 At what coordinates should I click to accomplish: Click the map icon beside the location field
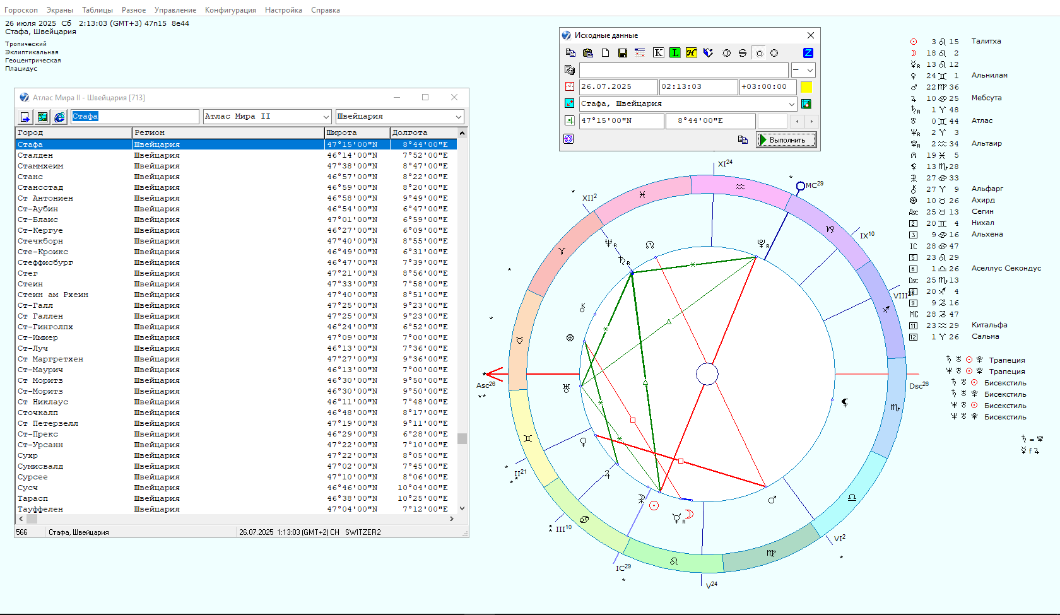coord(806,104)
